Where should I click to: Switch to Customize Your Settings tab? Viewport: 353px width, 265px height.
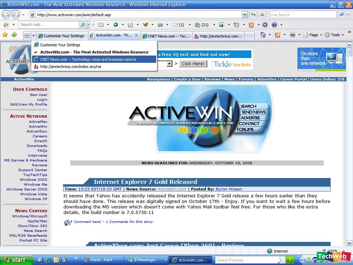[x=62, y=36]
